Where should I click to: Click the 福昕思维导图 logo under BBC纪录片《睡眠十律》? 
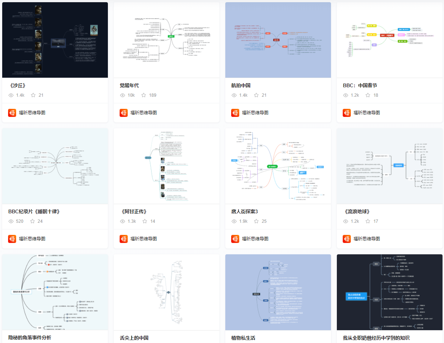pyautogui.click(x=12, y=239)
